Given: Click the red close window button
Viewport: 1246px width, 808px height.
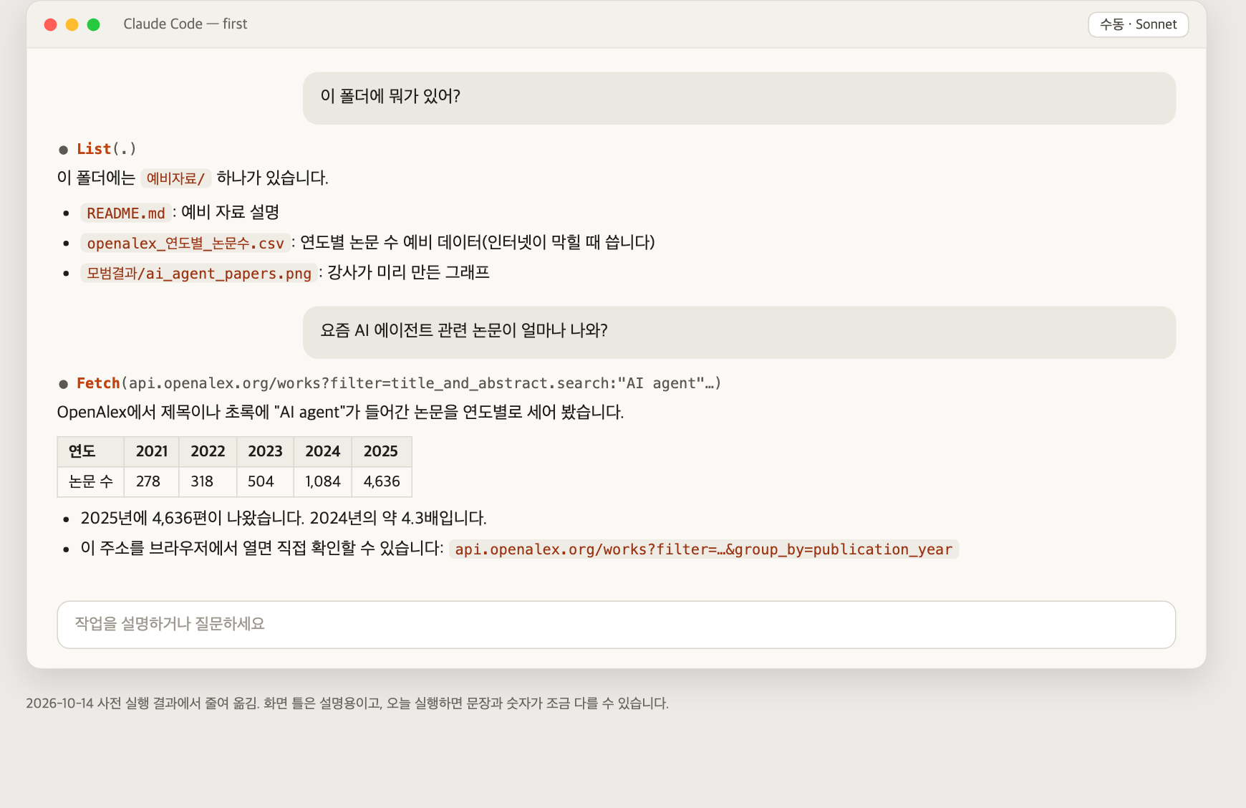Looking at the screenshot, I should pyautogui.click(x=51, y=24).
